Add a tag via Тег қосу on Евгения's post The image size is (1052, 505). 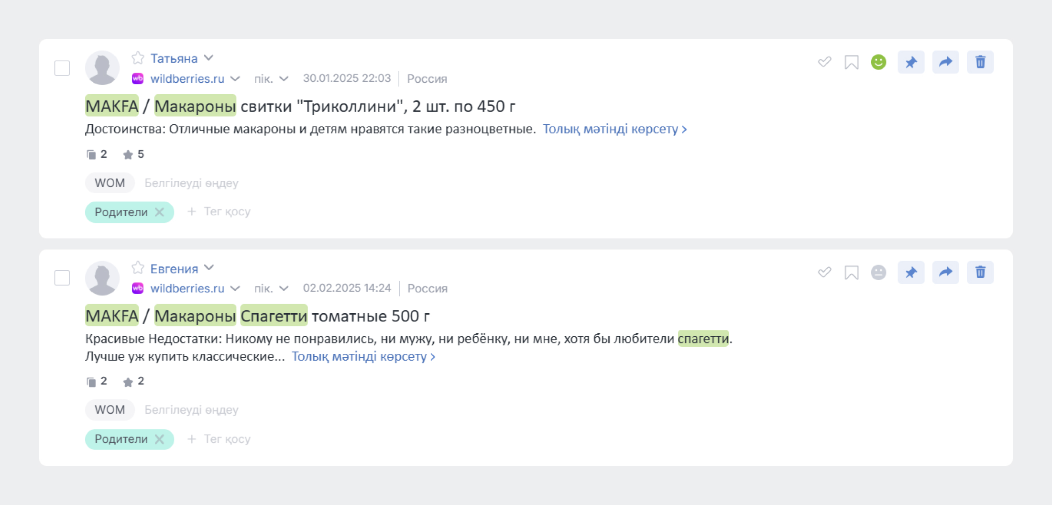coord(219,439)
